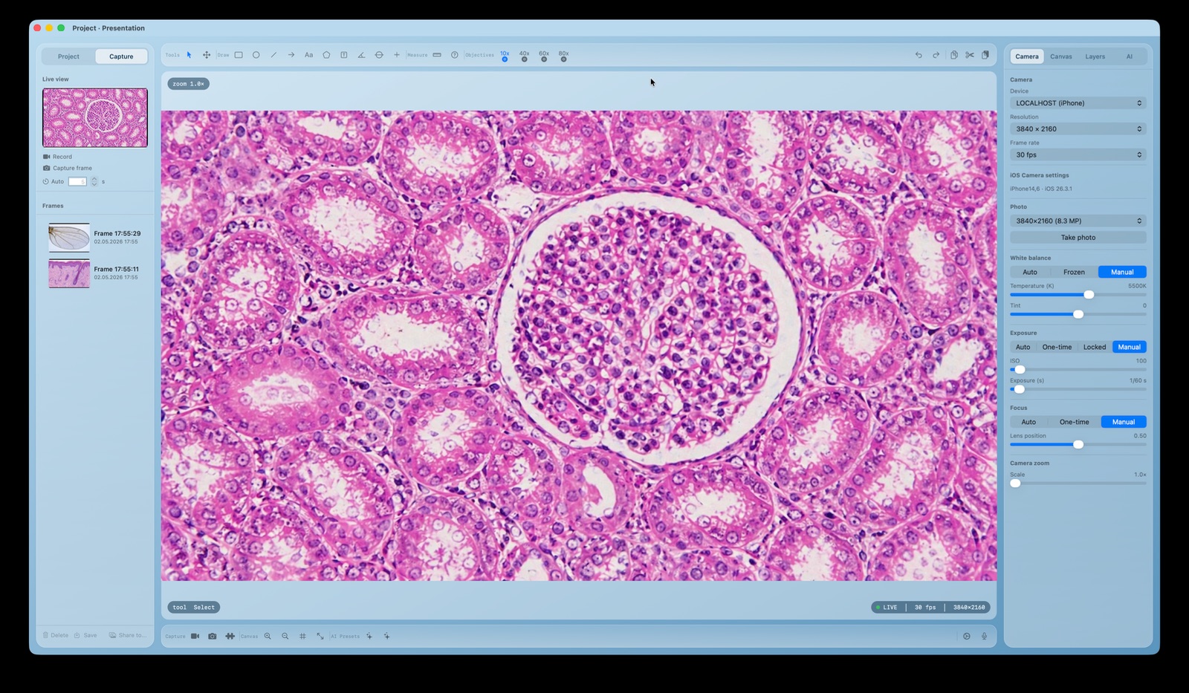Click the scissors cut icon

coord(970,55)
